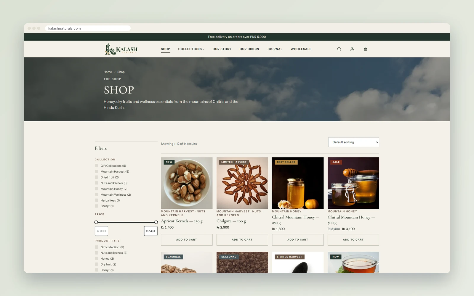Open the user account icon
This screenshot has height=296, width=474.
[x=352, y=49]
